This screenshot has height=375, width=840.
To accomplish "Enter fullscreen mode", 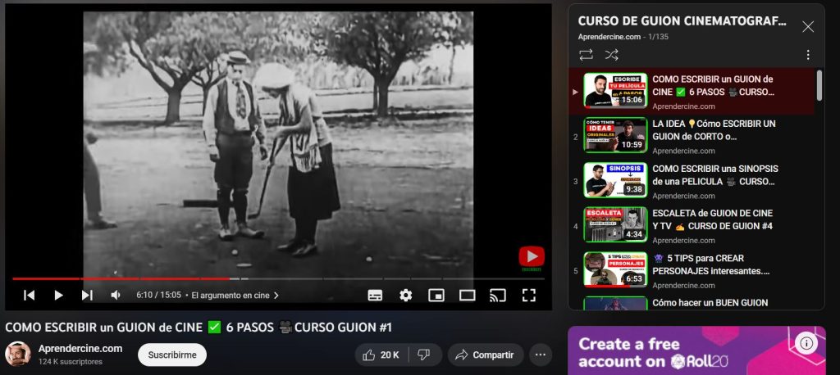I will coord(529,296).
